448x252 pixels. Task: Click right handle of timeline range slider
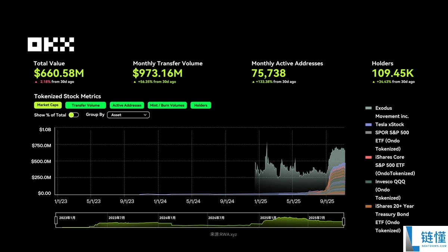coord(343,221)
